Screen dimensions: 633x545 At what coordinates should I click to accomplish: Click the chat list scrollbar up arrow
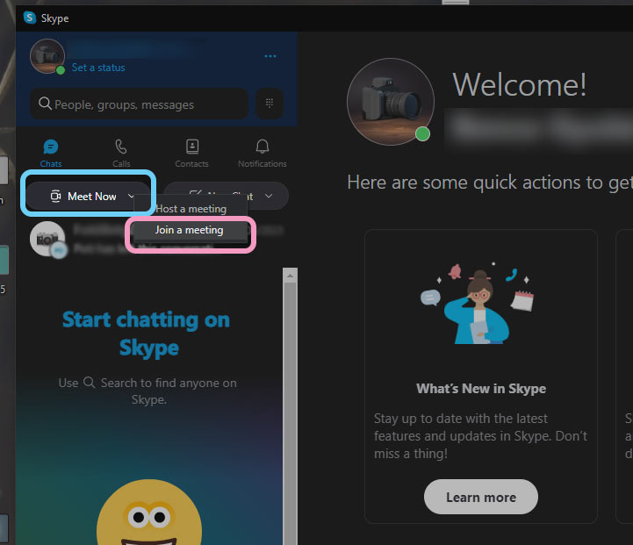click(x=290, y=276)
